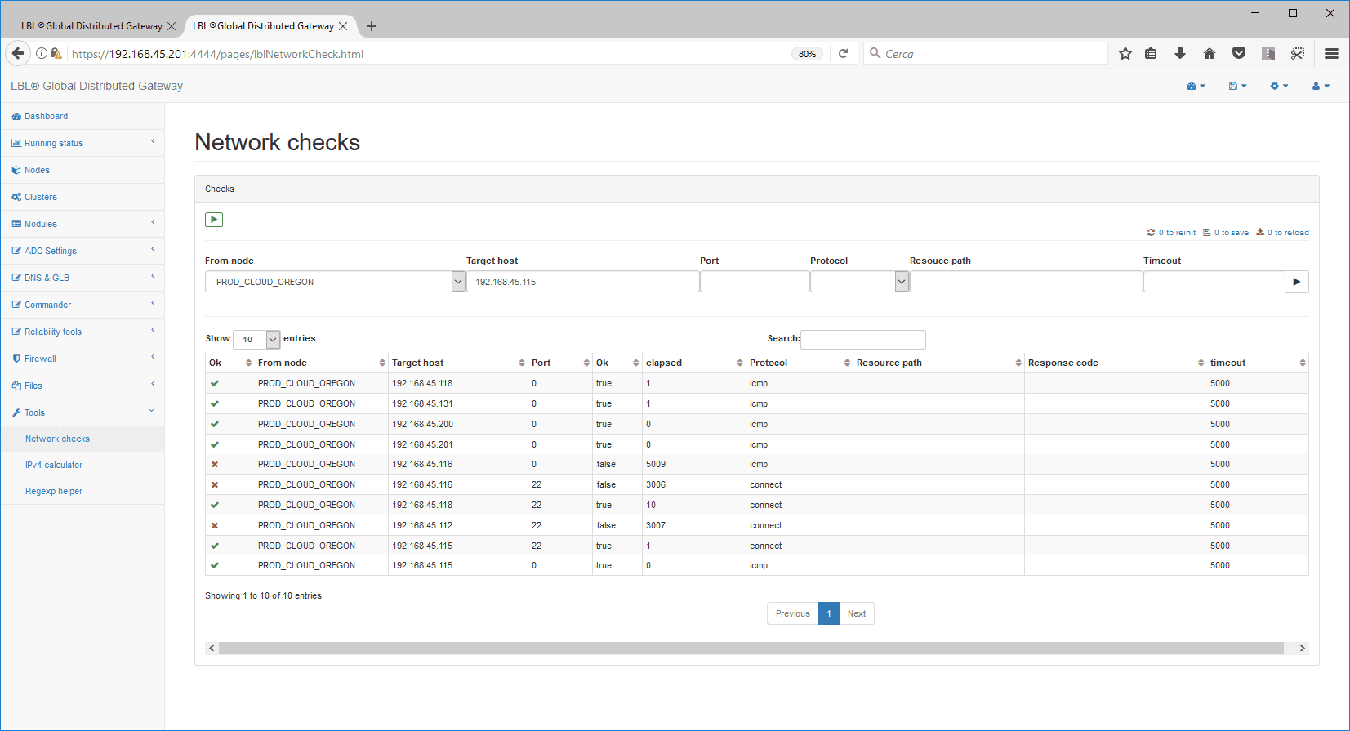Click the Next pagination button
1350x731 pixels.
click(x=856, y=613)
